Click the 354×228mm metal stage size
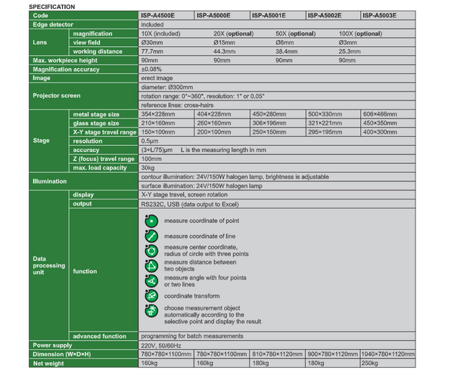Viewport: 454px width, 371px height. [x=158, y=114]
